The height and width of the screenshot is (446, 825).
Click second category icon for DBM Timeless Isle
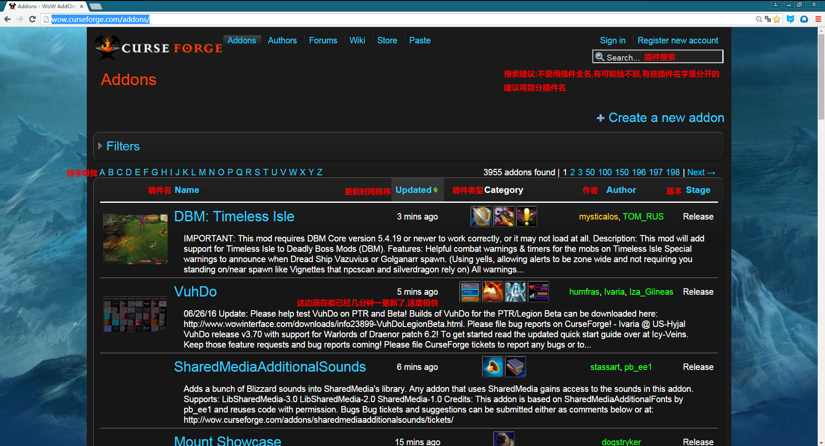tap(504, 216)
